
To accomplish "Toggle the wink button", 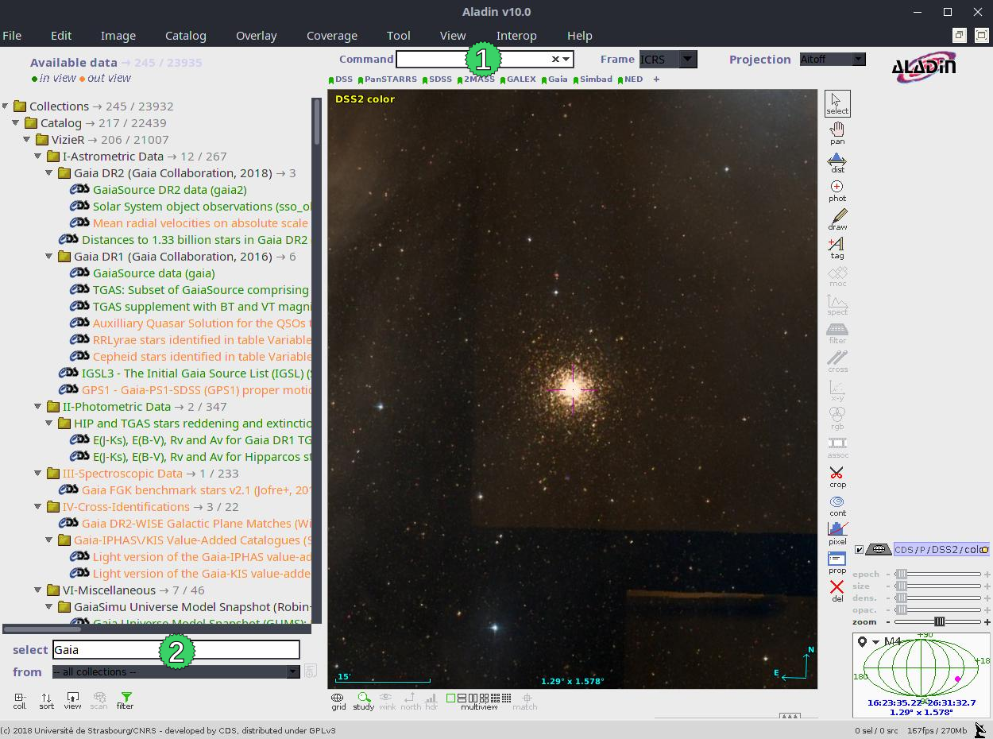I will click(x=387, y=701).
